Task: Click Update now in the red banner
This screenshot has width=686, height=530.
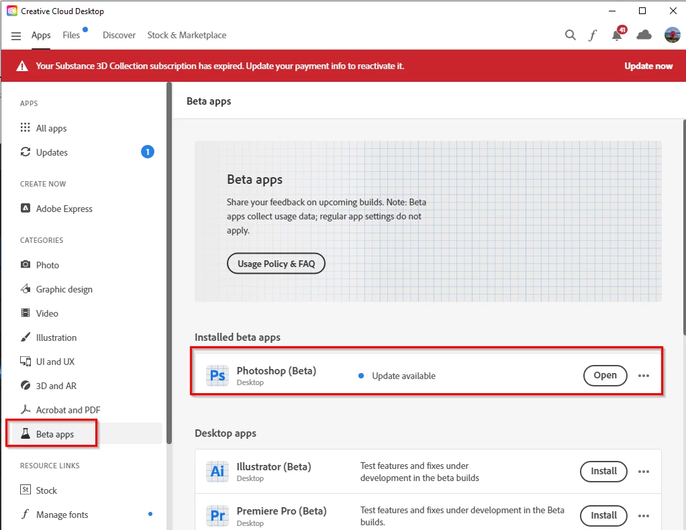Action: [648, 66]
